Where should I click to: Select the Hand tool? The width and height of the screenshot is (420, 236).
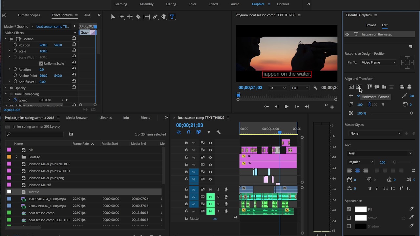coord(163,17)
